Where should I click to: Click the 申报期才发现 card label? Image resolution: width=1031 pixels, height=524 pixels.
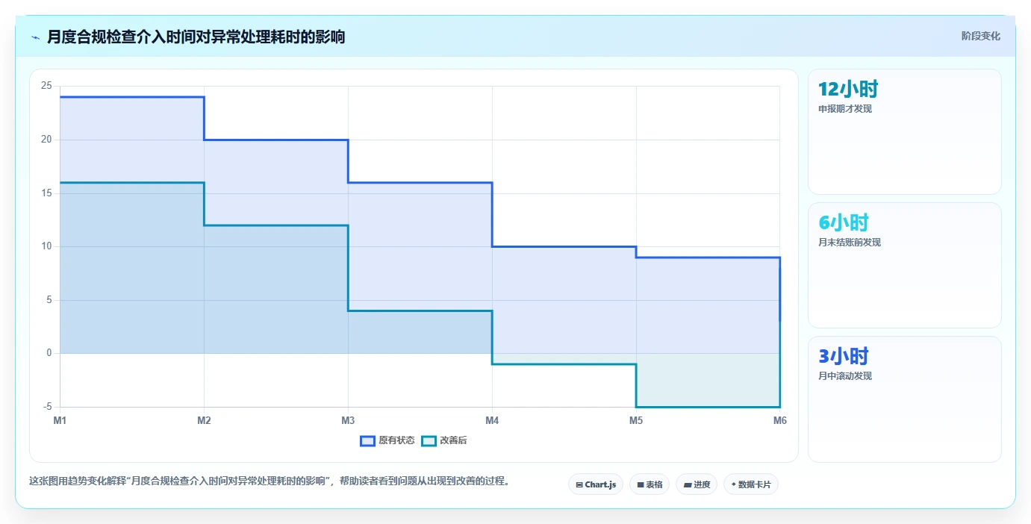tap(845, 109)
